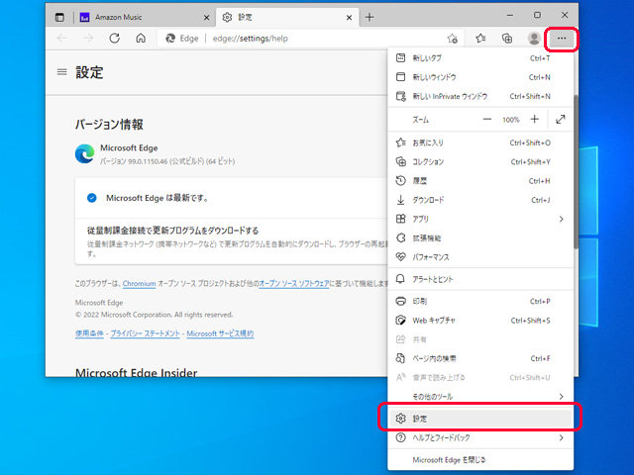This screenshot has height=475, width=634.
Task: Click the Microsoft Edge は最新です status text
Action: [x=157, y=198]
